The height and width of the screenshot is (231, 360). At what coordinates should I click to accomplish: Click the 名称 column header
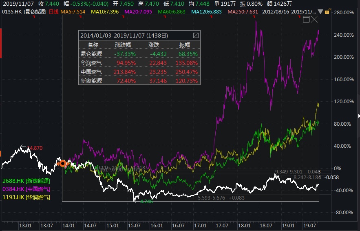(x=93, y=45)
